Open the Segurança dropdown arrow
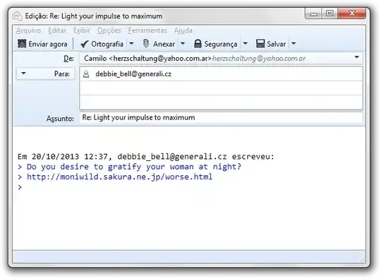The image size is (381, 279). 245,44
